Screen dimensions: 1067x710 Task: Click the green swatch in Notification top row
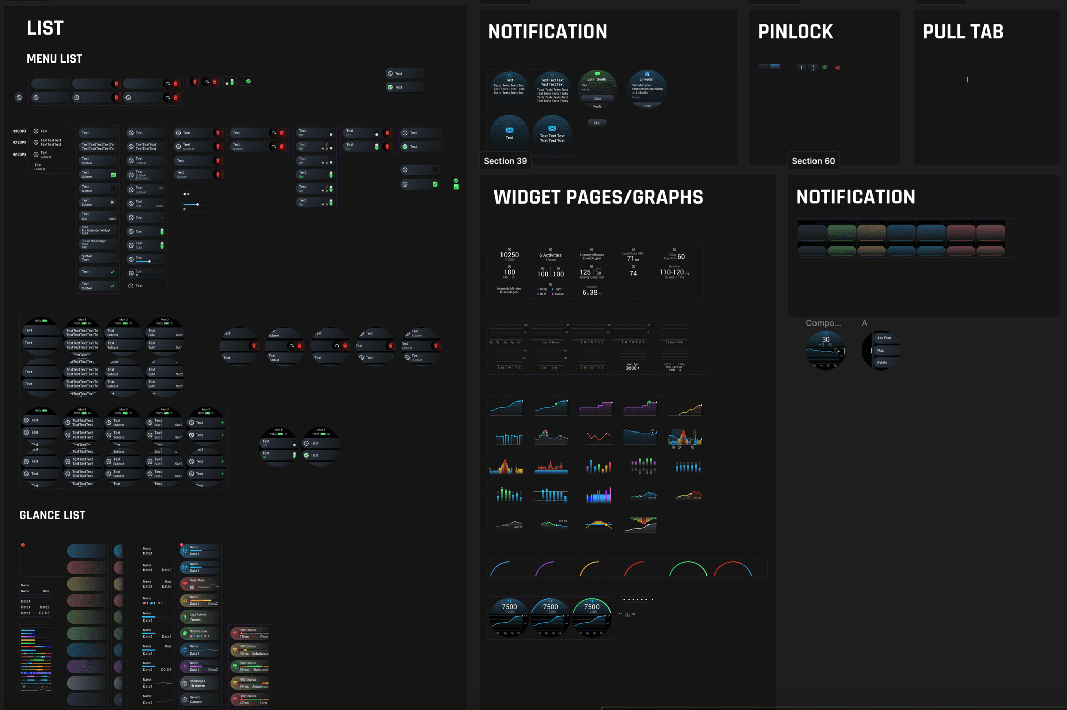point(841,232)
